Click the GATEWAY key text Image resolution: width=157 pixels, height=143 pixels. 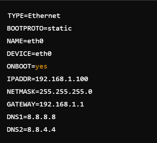pos(21,104)
